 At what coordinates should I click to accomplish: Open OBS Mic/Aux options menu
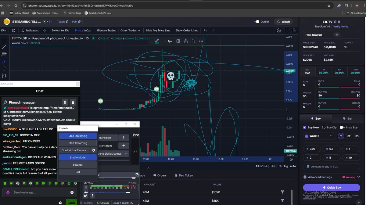pos(86,188)
